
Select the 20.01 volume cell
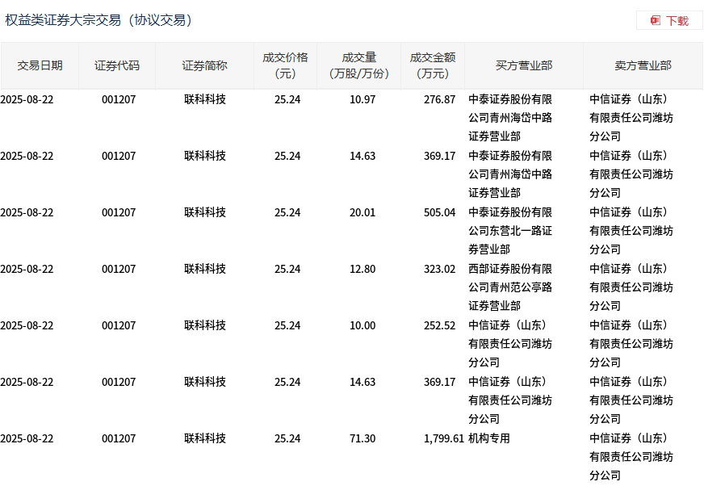362,212
